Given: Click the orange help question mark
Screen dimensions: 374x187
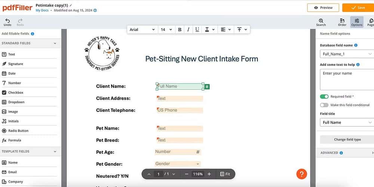Looking at the screenshot, I should pos(301,174).
